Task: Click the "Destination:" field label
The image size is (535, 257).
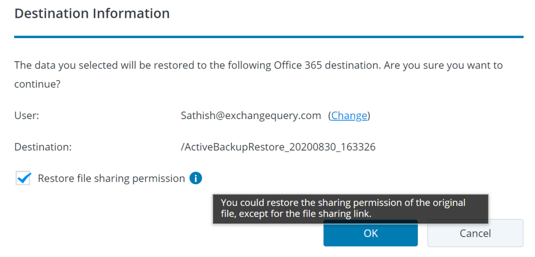Action: tap(43, 147)
